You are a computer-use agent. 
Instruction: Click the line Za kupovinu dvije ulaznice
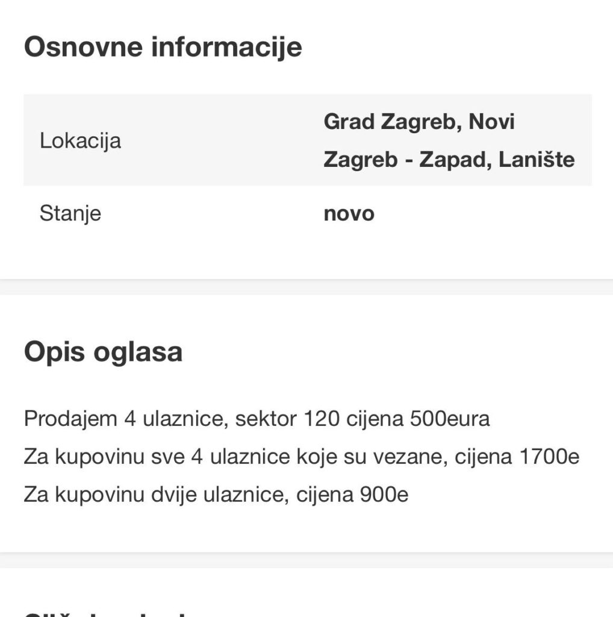point(216,494)
